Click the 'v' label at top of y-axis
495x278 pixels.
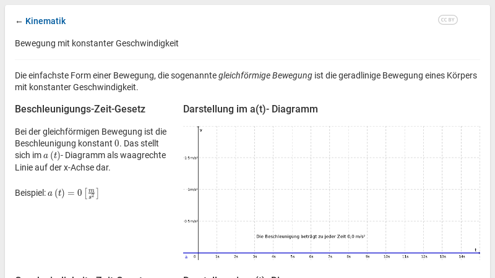pos(200,130)
